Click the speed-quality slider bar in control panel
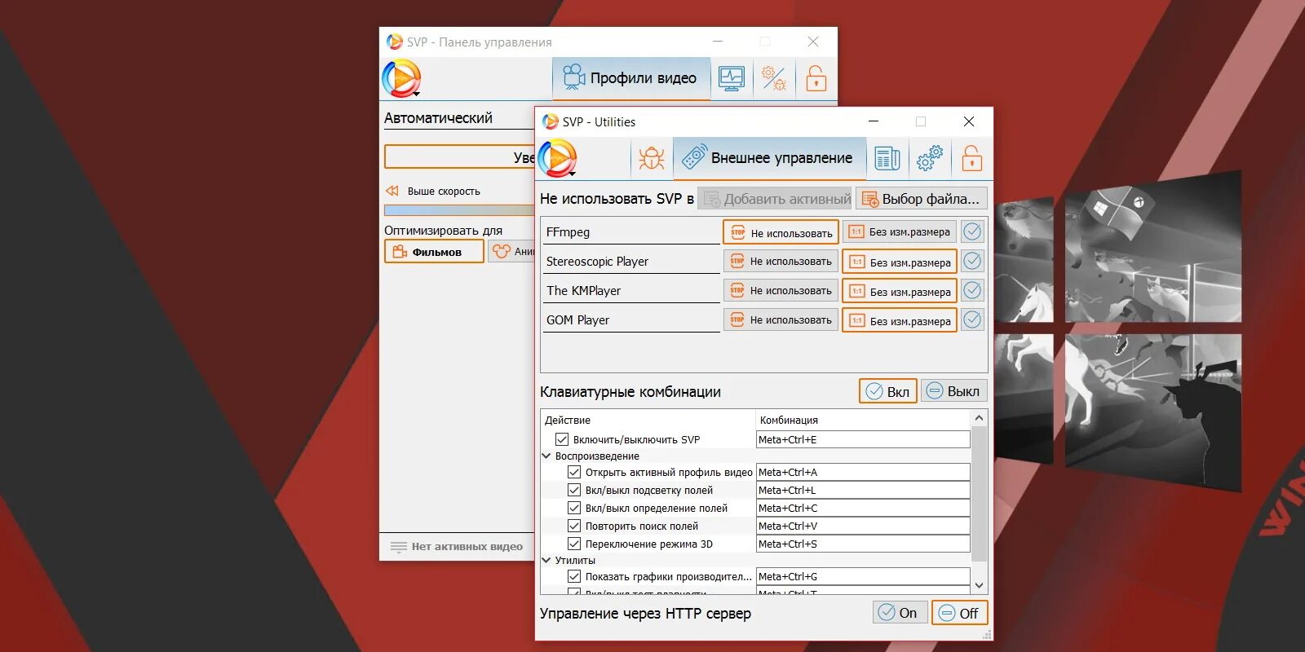Screen dimensions: 1305x652 (459, 210)
